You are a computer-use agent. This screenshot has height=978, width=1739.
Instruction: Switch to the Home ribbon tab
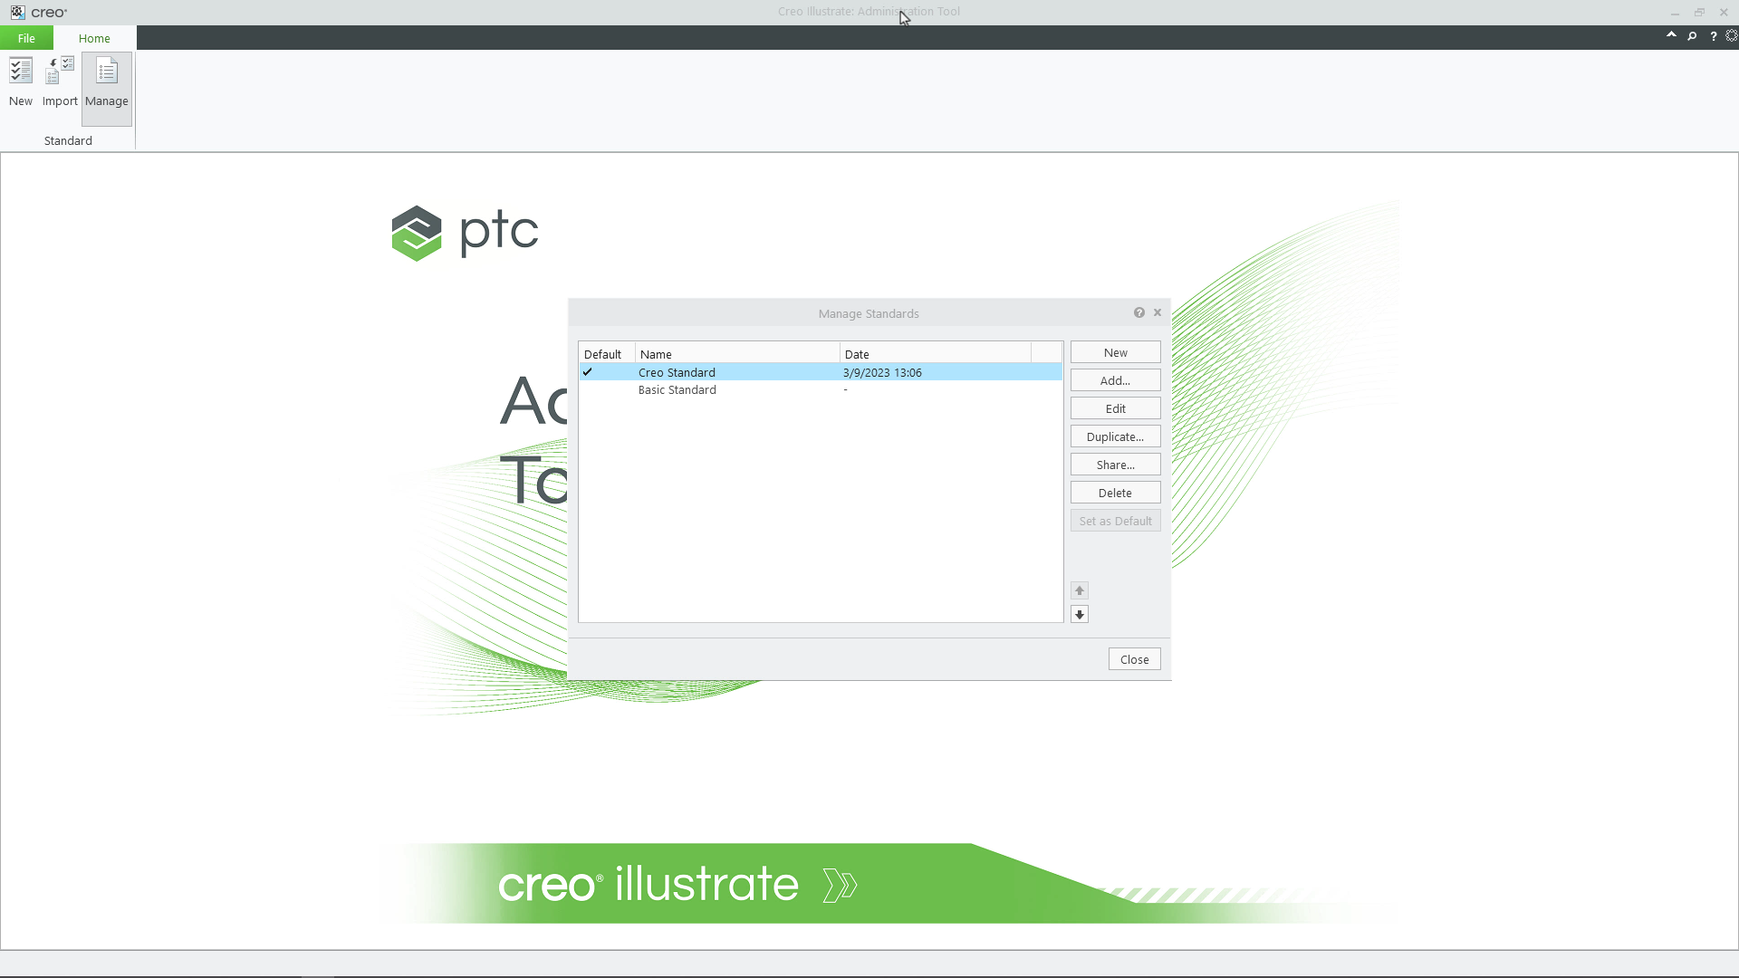94,38
